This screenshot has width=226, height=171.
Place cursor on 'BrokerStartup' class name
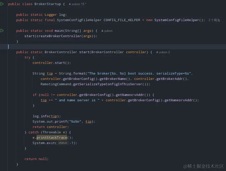47,4
